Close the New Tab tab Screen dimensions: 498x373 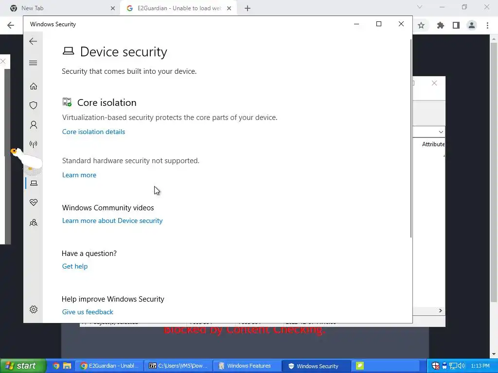(113, 8)
